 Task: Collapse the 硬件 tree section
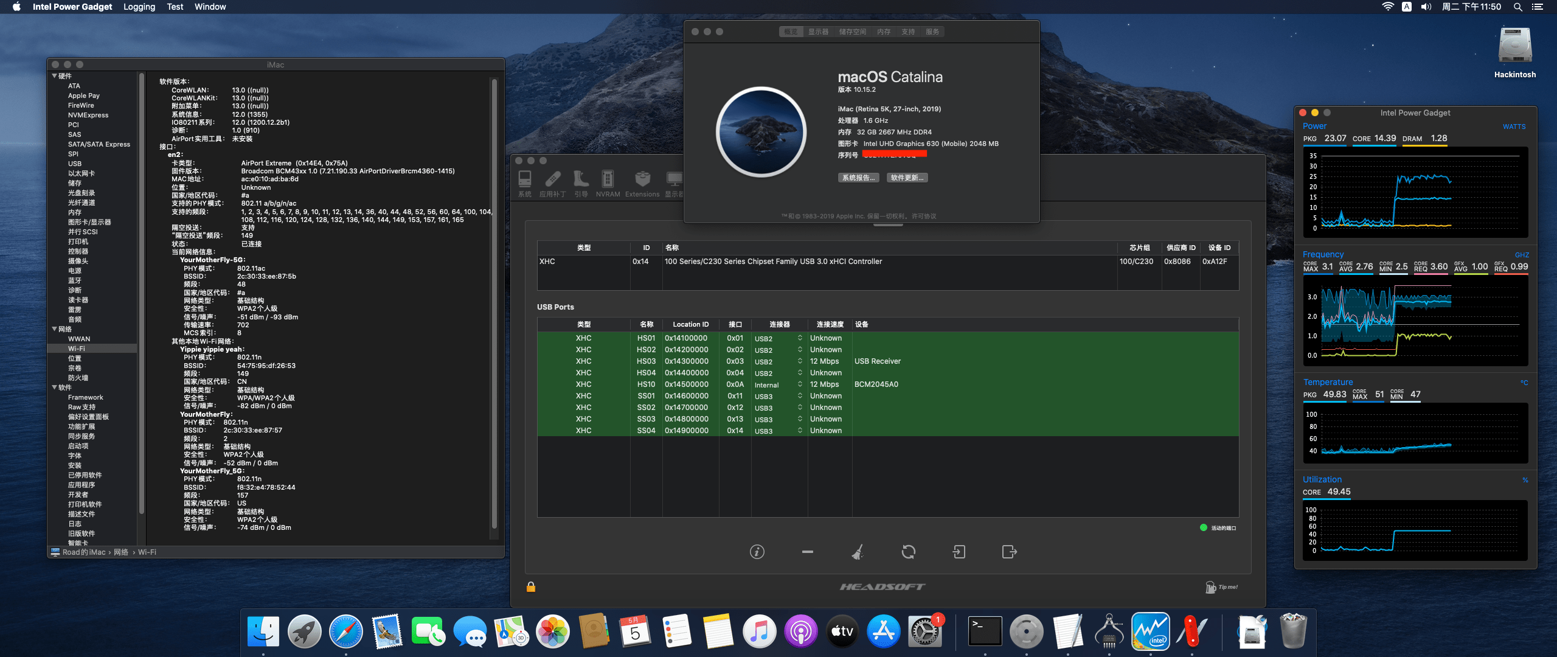point(55,76)
